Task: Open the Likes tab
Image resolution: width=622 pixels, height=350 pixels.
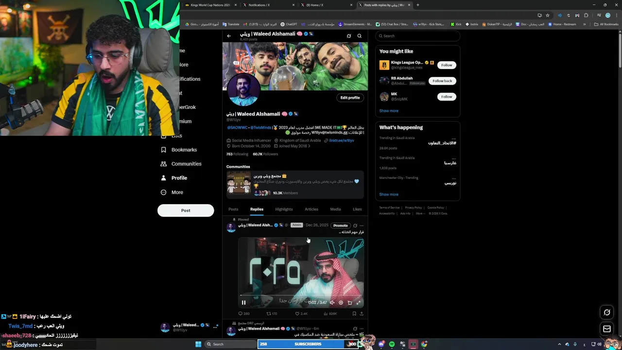Action: tap(357, 209)
